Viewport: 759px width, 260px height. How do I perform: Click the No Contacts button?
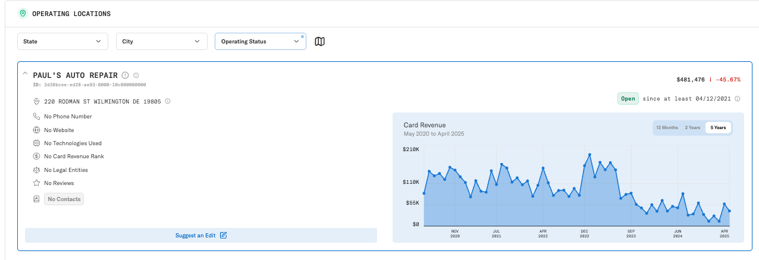(64, 199)
